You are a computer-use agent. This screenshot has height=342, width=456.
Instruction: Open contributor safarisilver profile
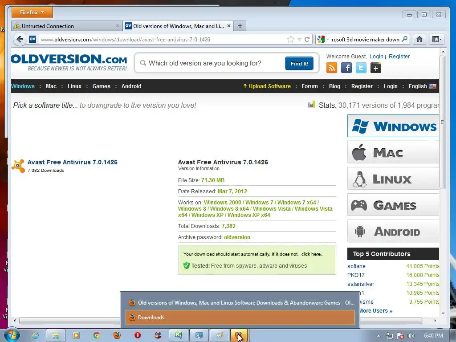click(361, 284)
